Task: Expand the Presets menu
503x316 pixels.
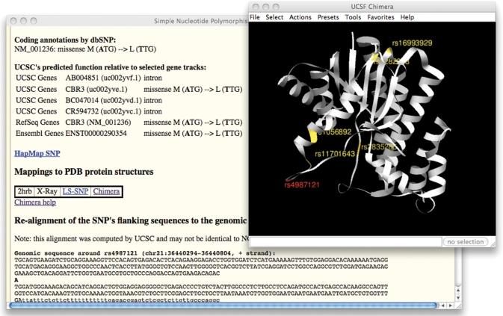Action: point(328,16)
